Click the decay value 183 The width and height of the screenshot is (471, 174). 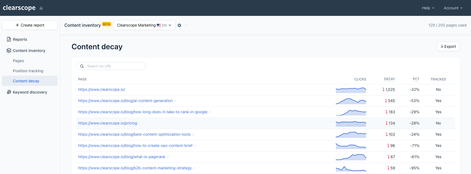click(x=392, y=112)
